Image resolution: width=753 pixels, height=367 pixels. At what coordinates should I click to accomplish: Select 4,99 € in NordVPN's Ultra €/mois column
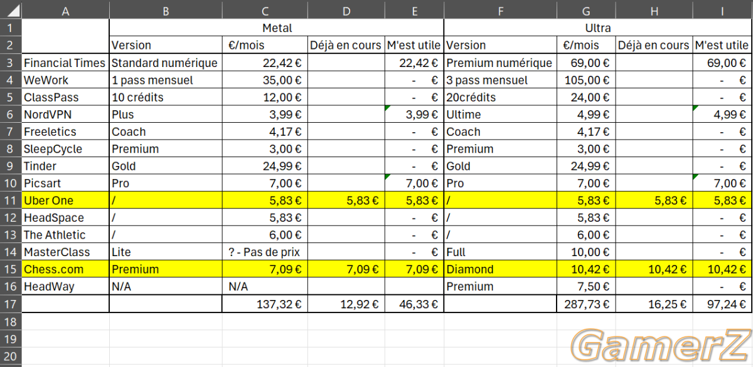(x=585, y=115)
